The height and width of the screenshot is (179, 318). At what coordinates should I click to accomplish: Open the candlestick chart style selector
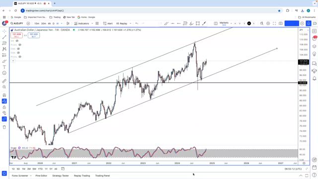click(x=68, y=23)
